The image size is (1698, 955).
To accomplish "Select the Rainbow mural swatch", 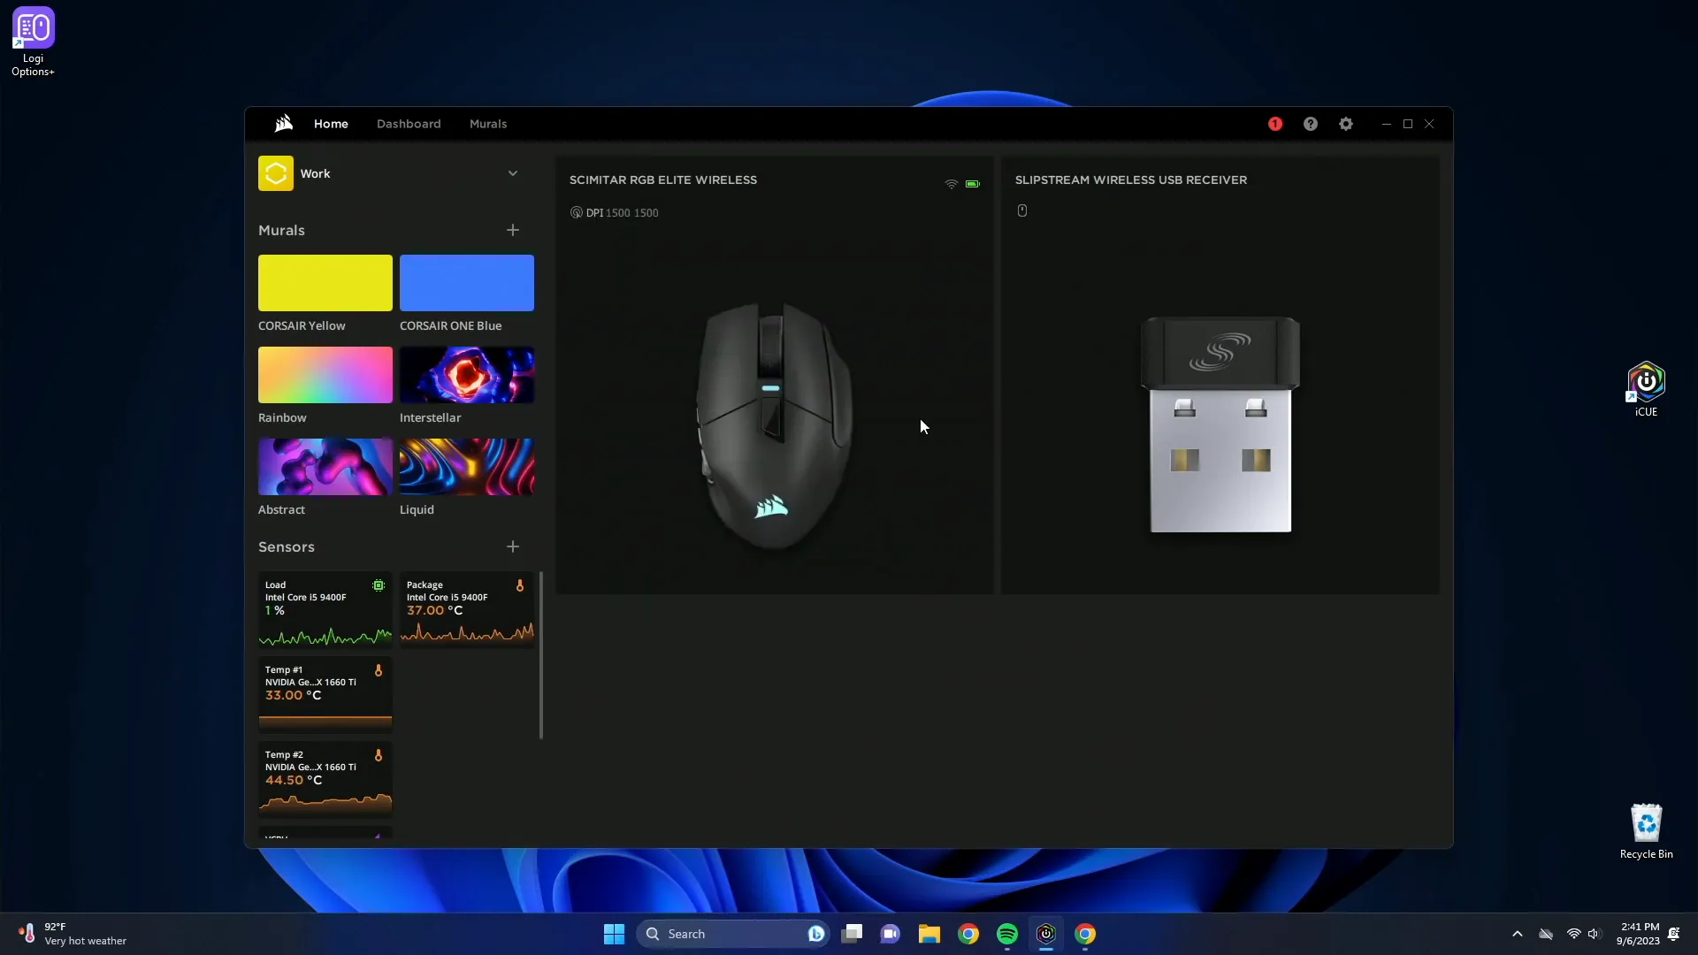I will pos(325,375).
